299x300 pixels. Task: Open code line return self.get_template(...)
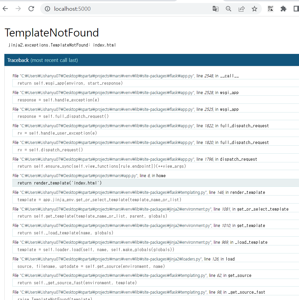click(x=156, y=216)
